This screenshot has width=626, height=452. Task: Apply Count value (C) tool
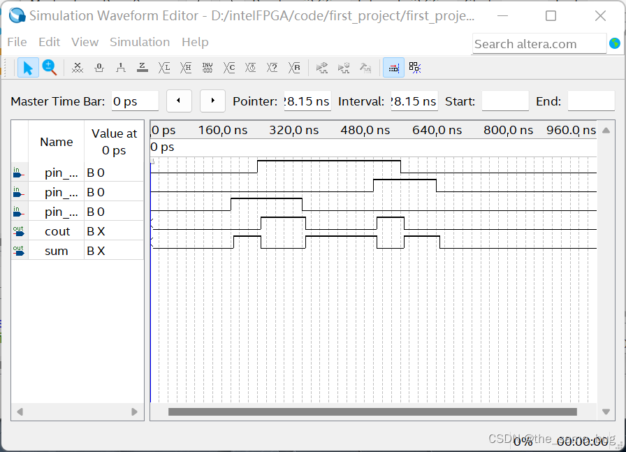(x=229, y=68)
